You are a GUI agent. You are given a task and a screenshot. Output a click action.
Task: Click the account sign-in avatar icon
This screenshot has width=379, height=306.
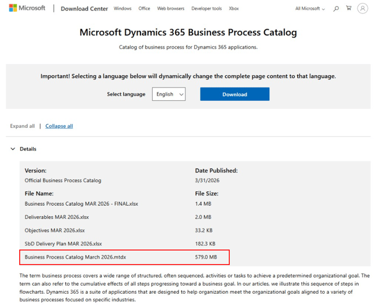point(363,9)
